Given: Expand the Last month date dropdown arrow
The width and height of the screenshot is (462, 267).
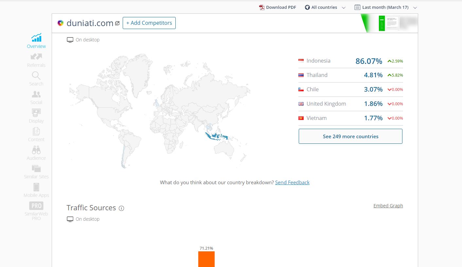Looking at the screenshot, I should pos(415,7).
